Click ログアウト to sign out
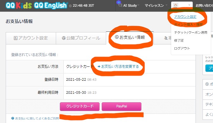Image resolution: width=213 pixels, height=123 pixels. [182, 48]
